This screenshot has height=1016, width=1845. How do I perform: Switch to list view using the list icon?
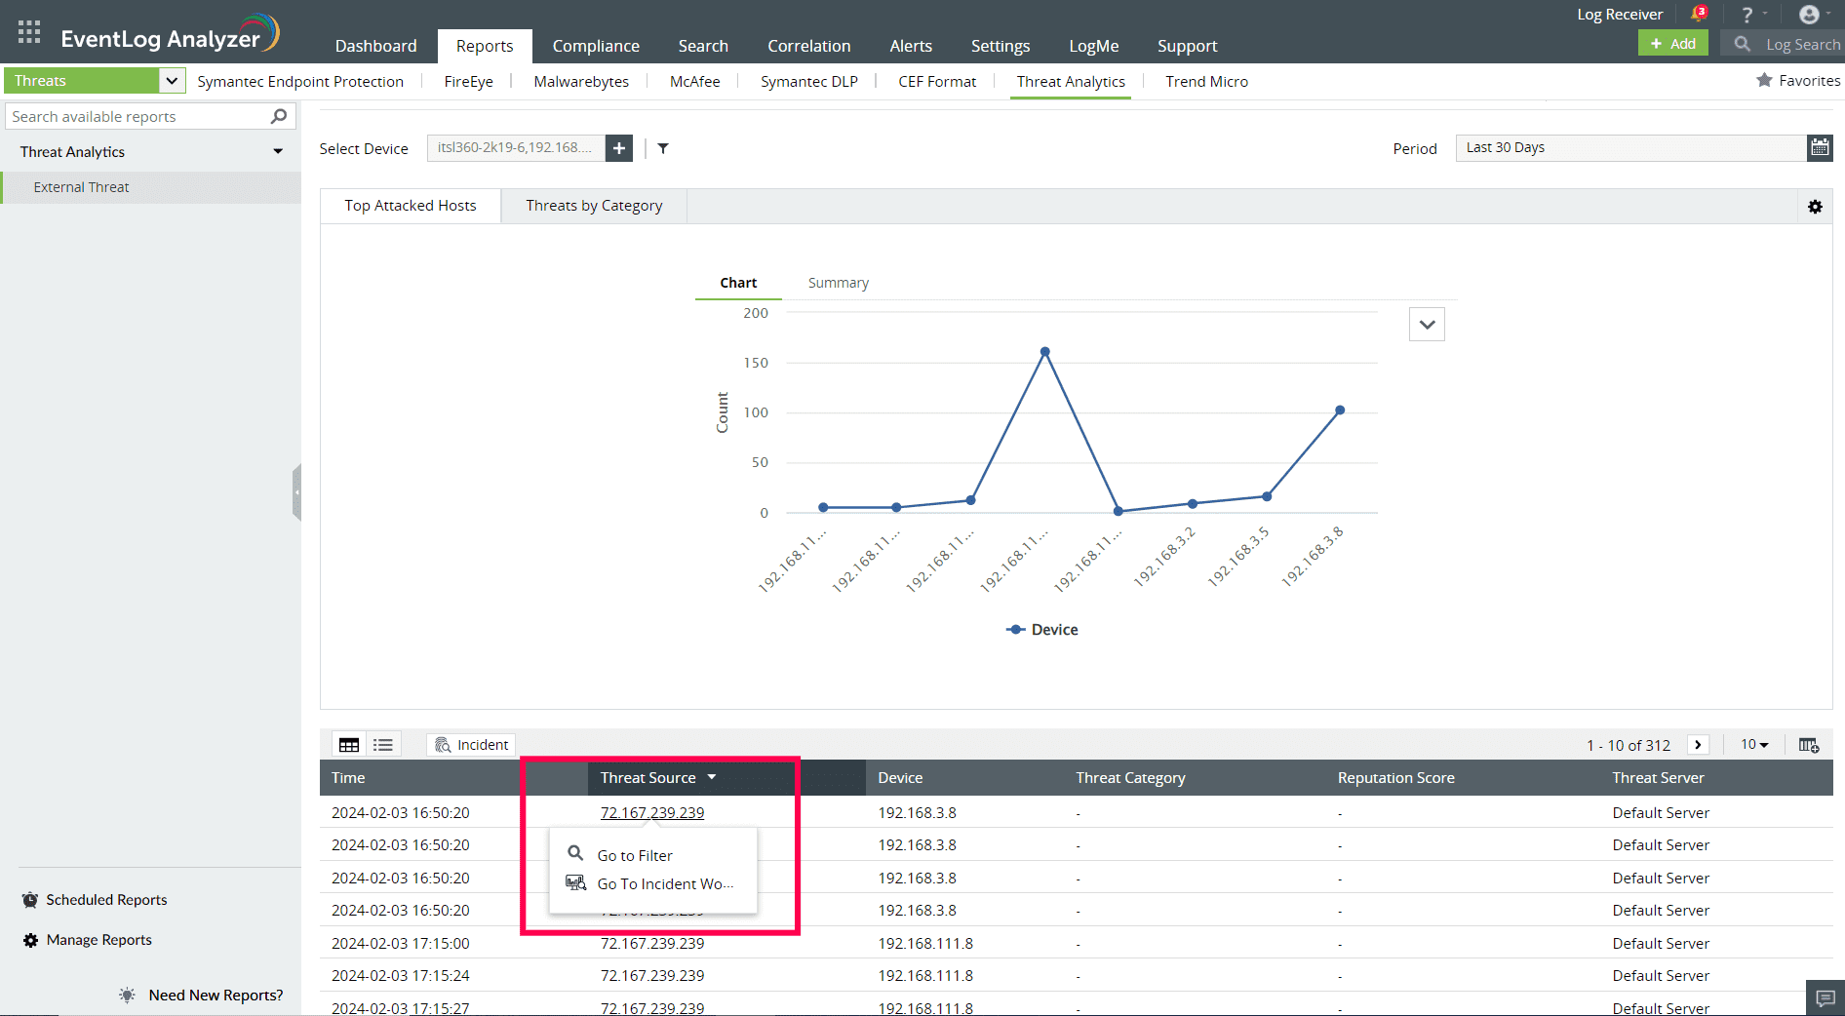pos(382,744)
